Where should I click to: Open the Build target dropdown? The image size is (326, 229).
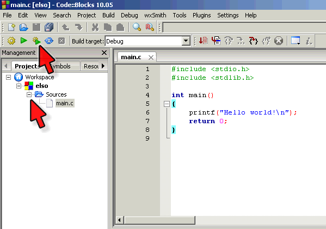click(x=186, y=41)
